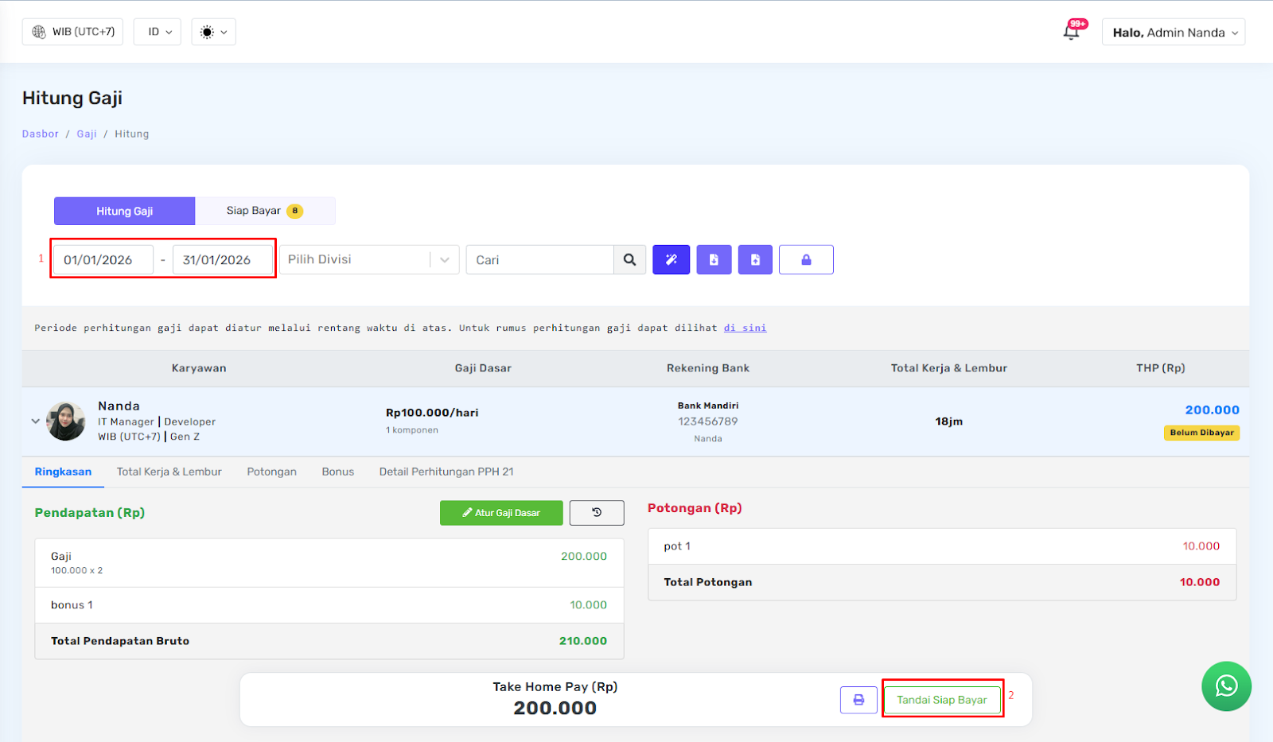Toggle the light/dark theme selector
Image resolution: width=1273 pixels, height=742 pixels.
(x=213, y=32)
